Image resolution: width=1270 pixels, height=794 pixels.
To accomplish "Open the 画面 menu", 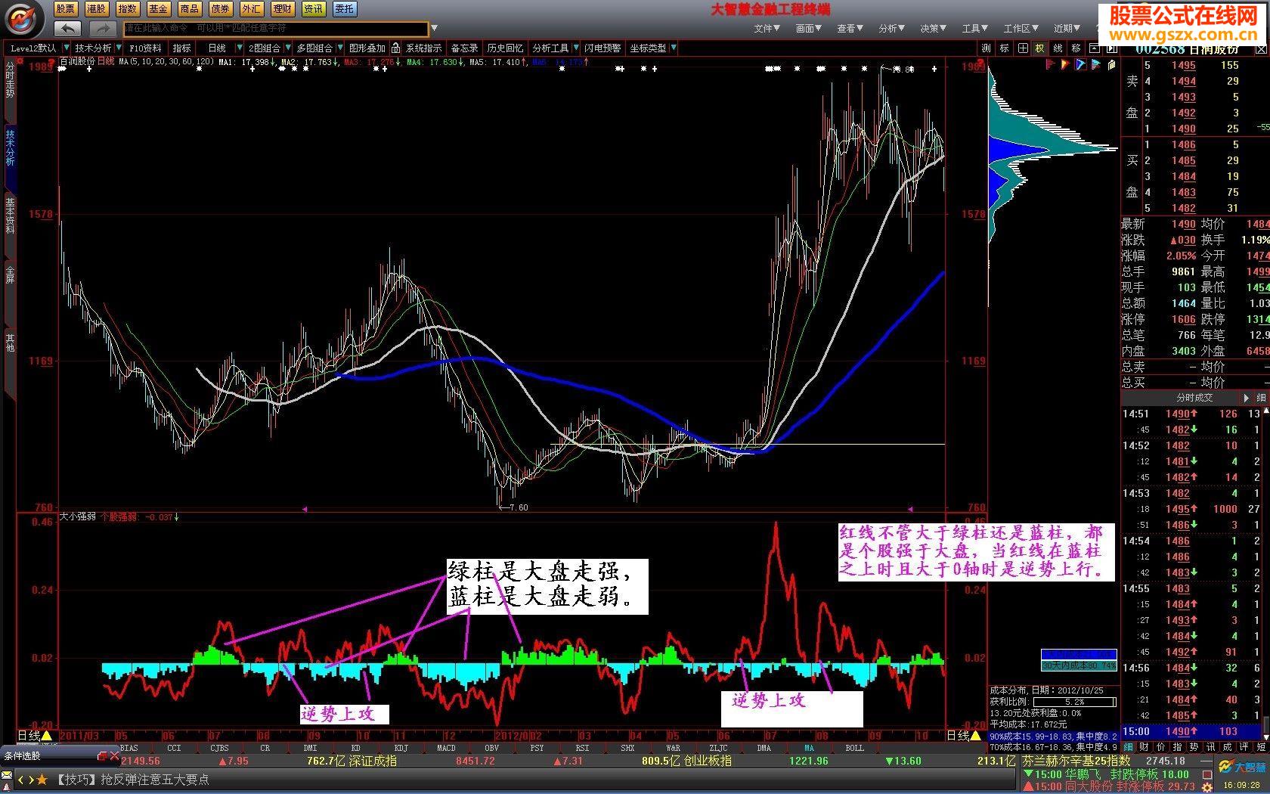I will 808,29.
